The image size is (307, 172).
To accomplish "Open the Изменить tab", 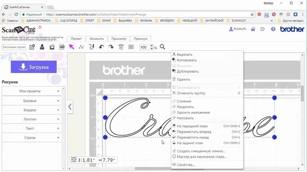I will [x=96, y=39].
